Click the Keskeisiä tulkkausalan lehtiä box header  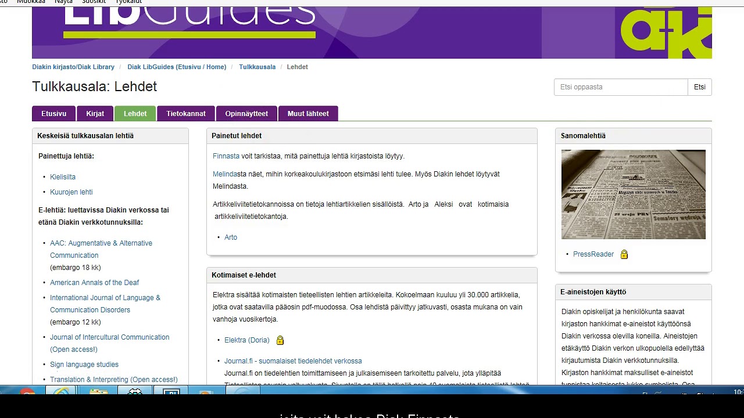coord(110,136)
